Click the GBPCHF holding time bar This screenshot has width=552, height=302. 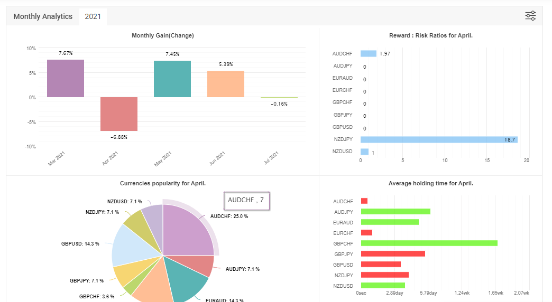(429, 243)
